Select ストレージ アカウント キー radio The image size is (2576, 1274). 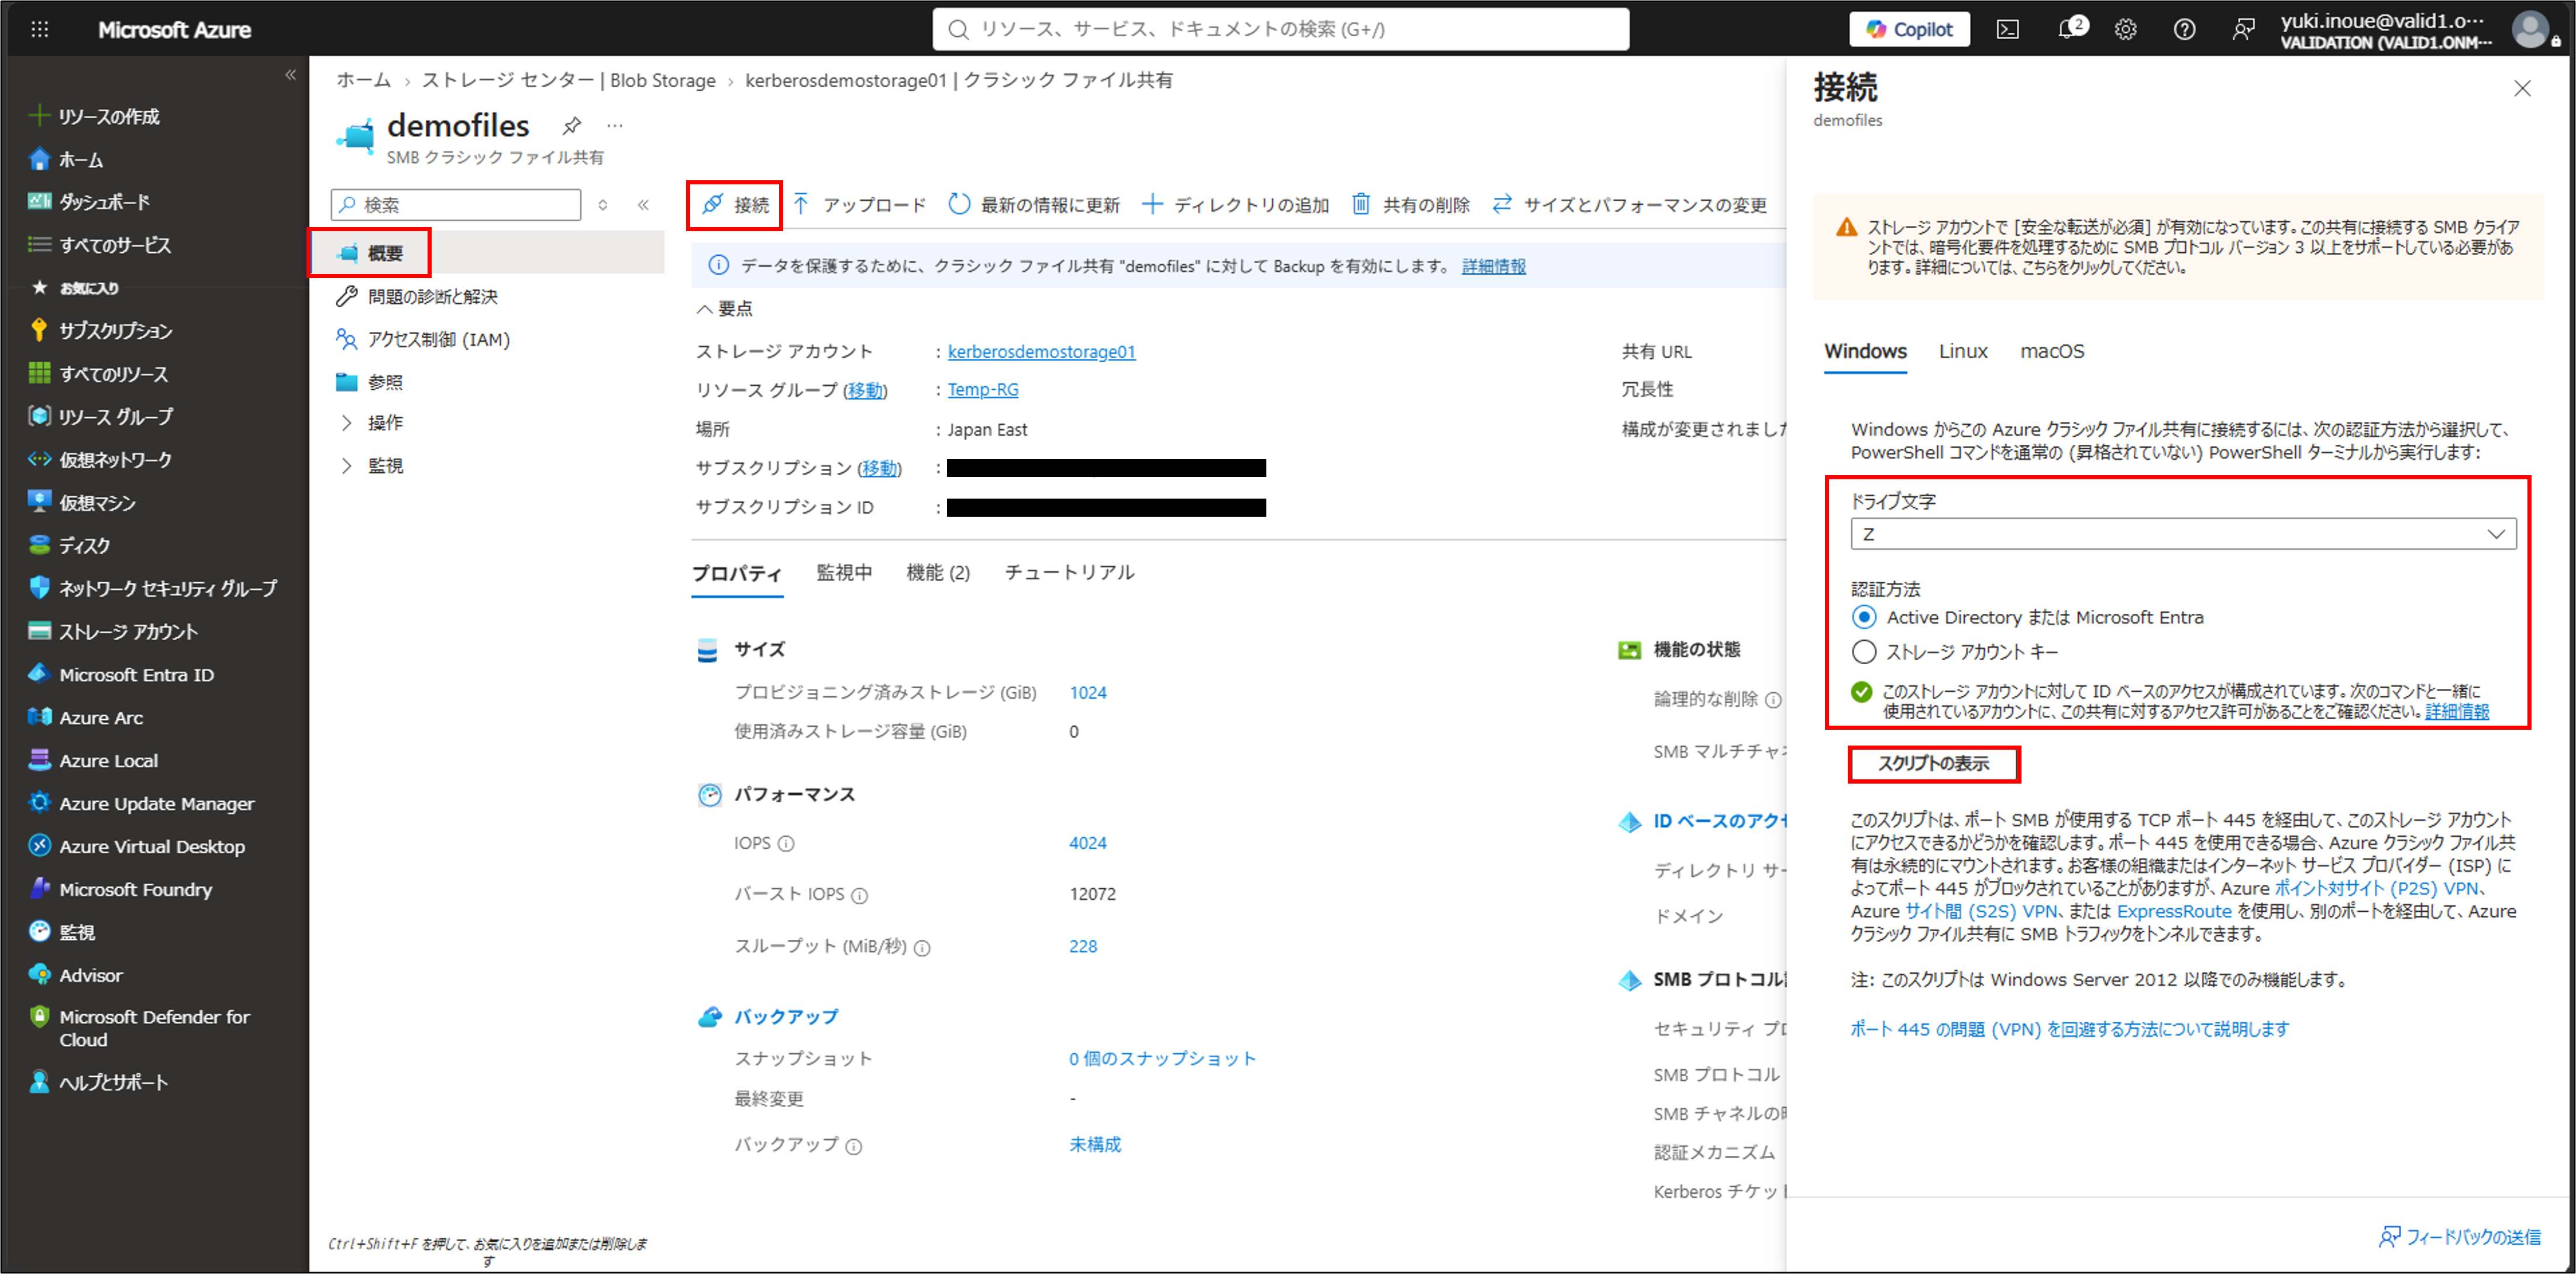click(1864, 651)
